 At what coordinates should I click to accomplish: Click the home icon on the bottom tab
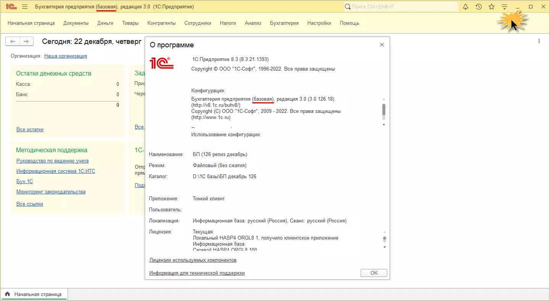7,294
